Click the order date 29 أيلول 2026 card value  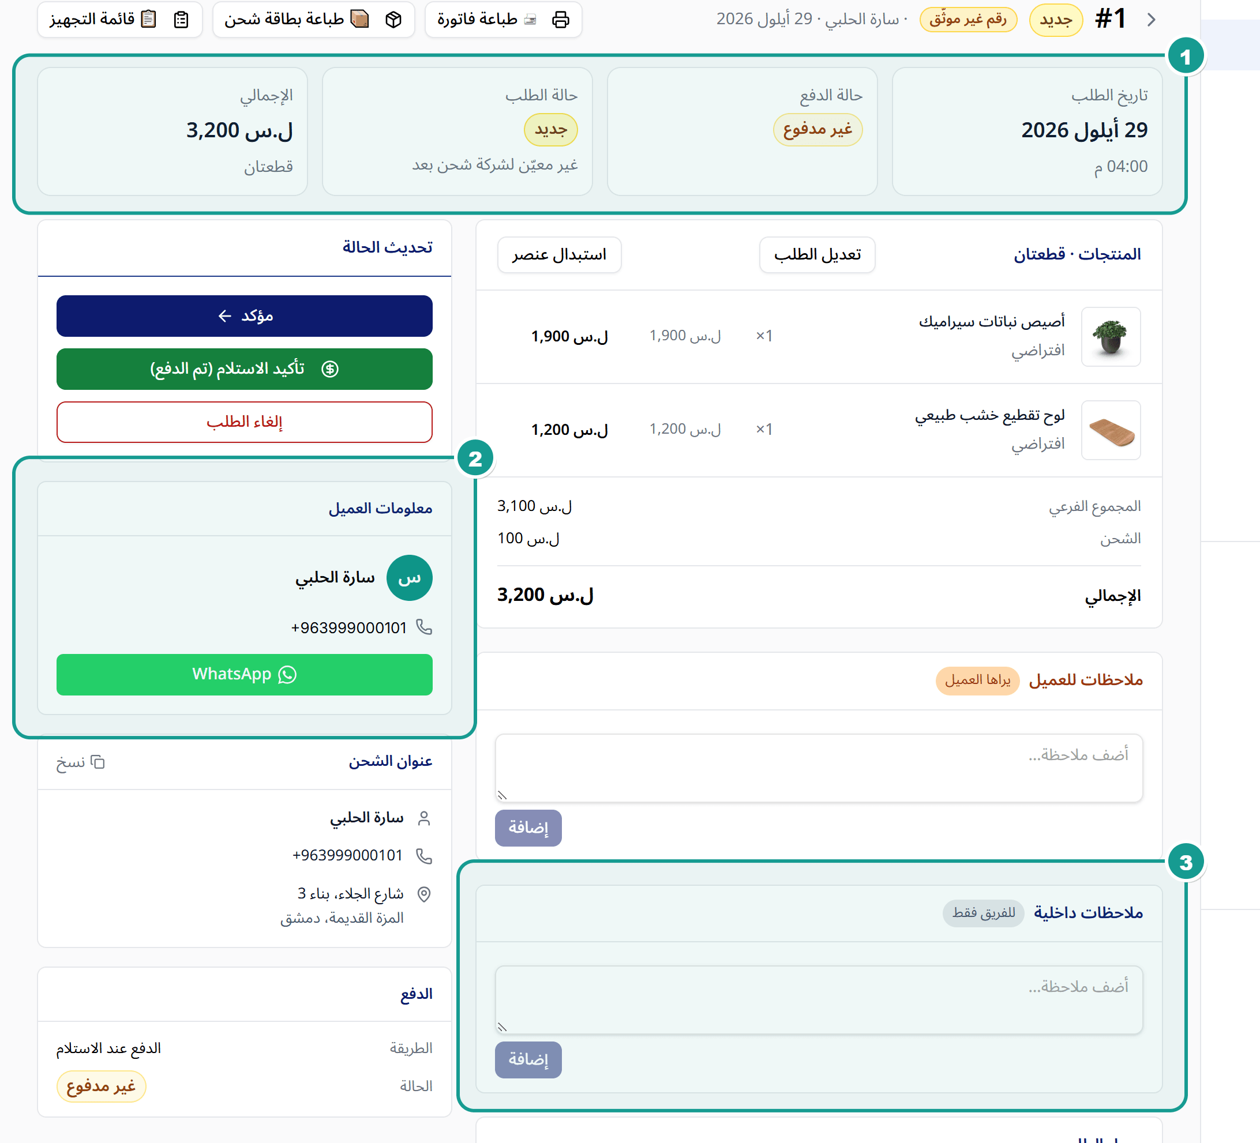(1085, 130)
